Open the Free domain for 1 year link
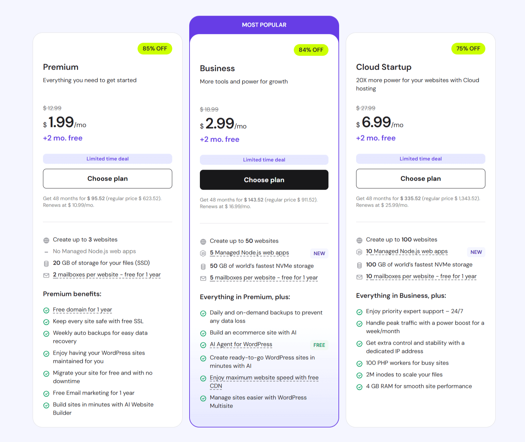525x442 pixels. click(x=82, y=310)
